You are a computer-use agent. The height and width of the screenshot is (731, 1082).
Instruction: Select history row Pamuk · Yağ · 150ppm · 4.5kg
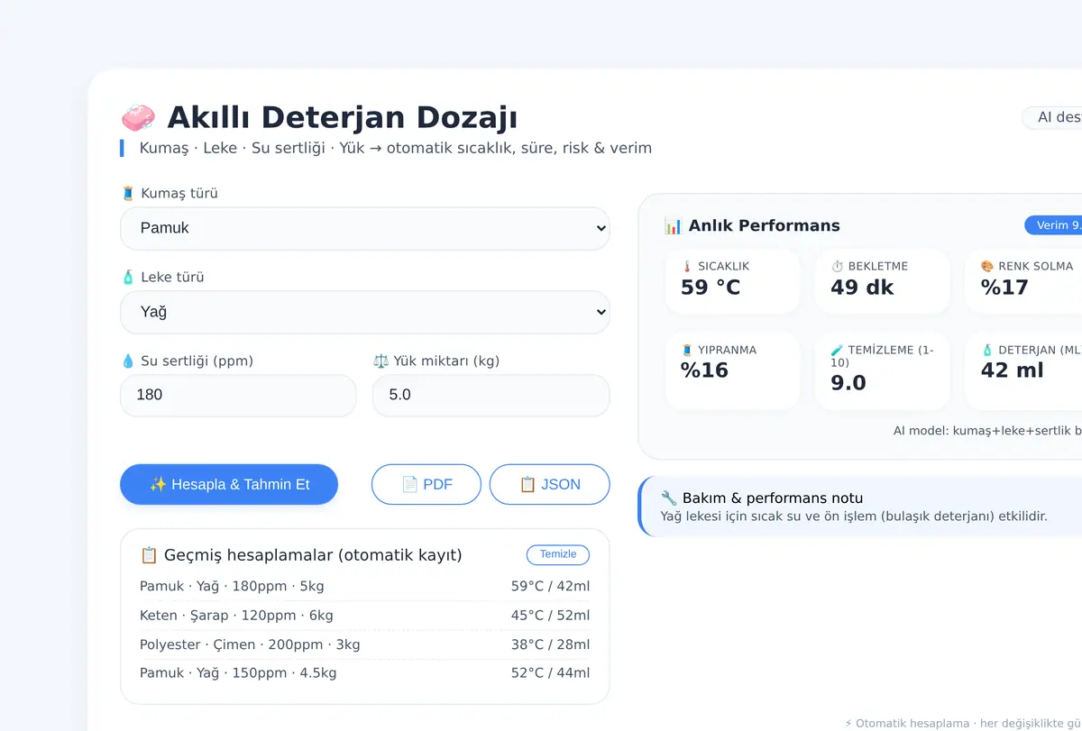(x=364, y=673)
